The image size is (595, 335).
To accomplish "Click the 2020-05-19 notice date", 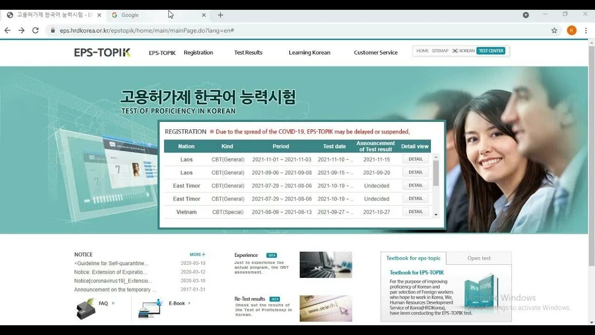I will [x=193, y=263].
